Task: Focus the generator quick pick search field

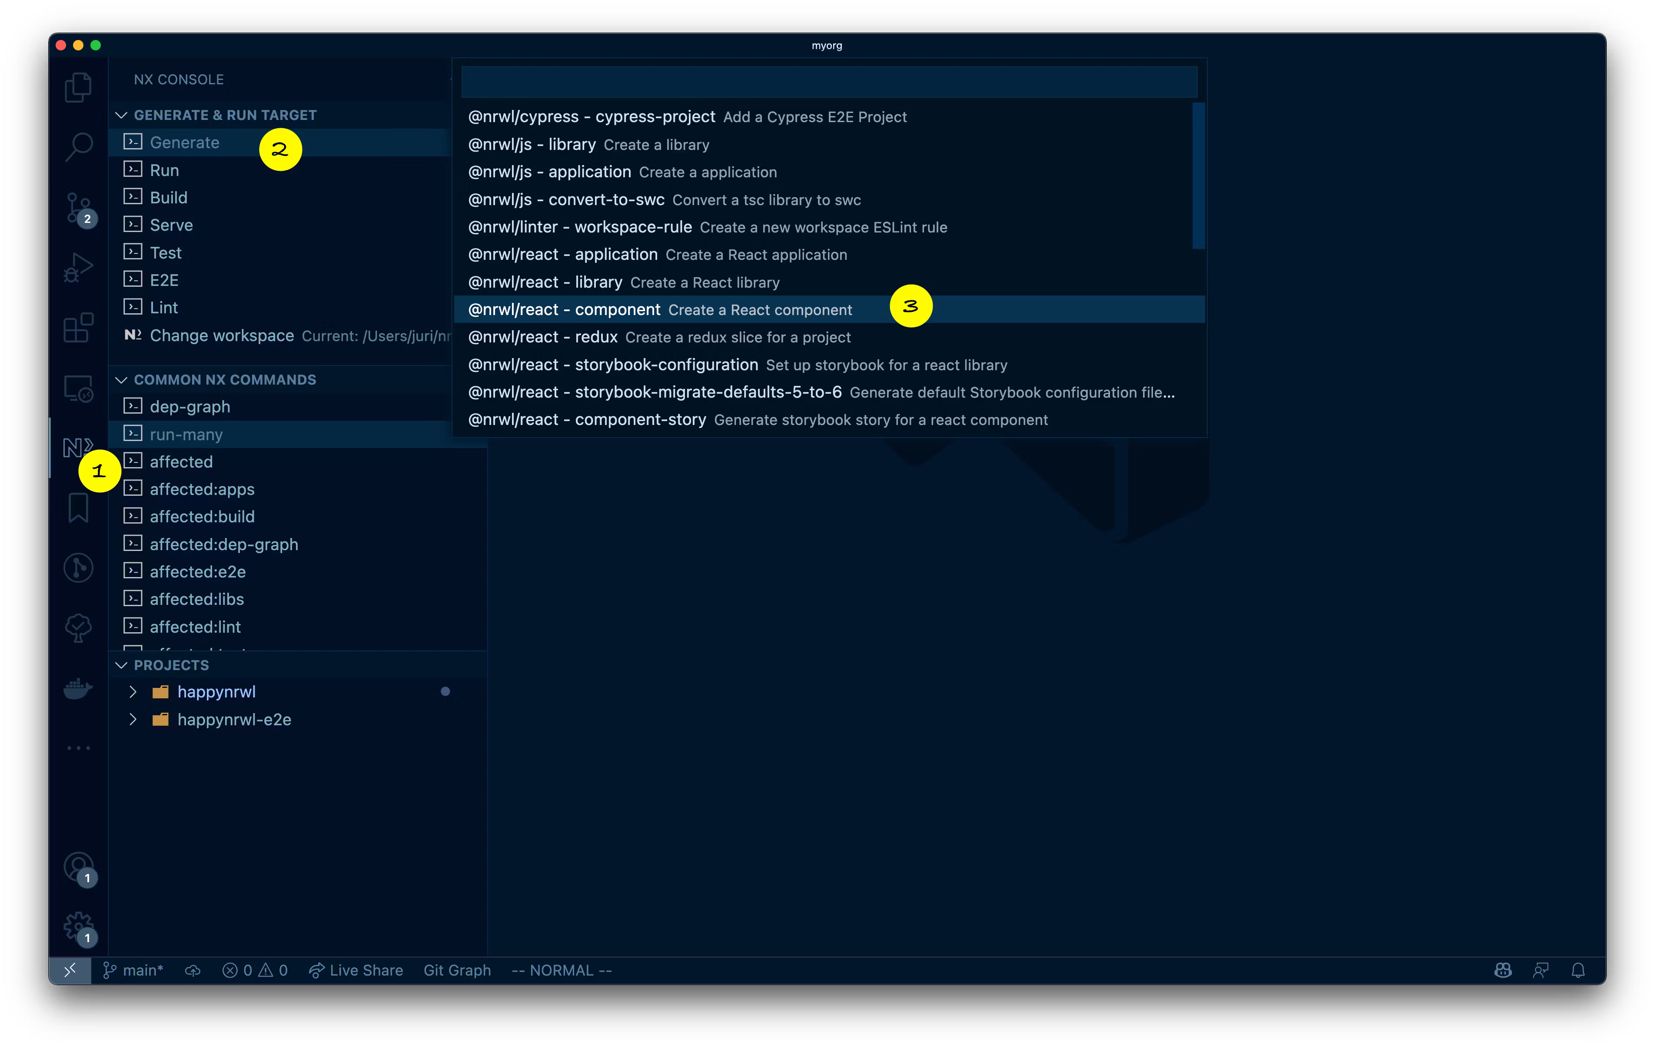Action: pyautogui.click(x=828, y=82)
